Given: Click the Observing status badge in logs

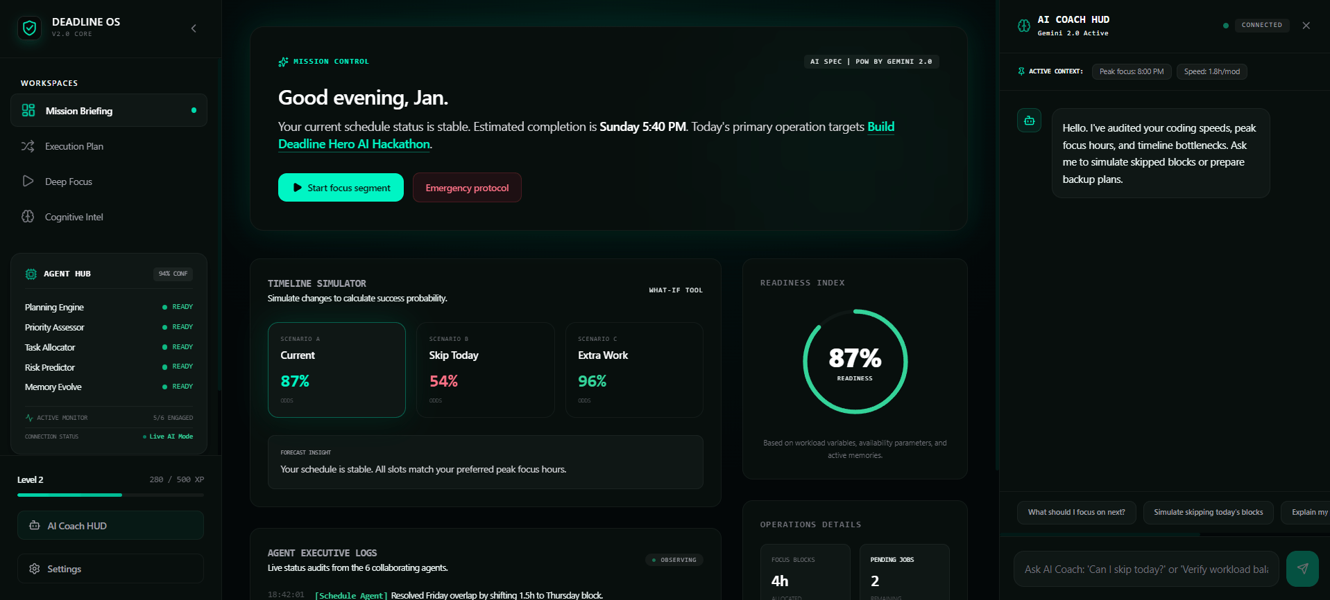Looking at the screenshot, I should click(x=674, y=560).
